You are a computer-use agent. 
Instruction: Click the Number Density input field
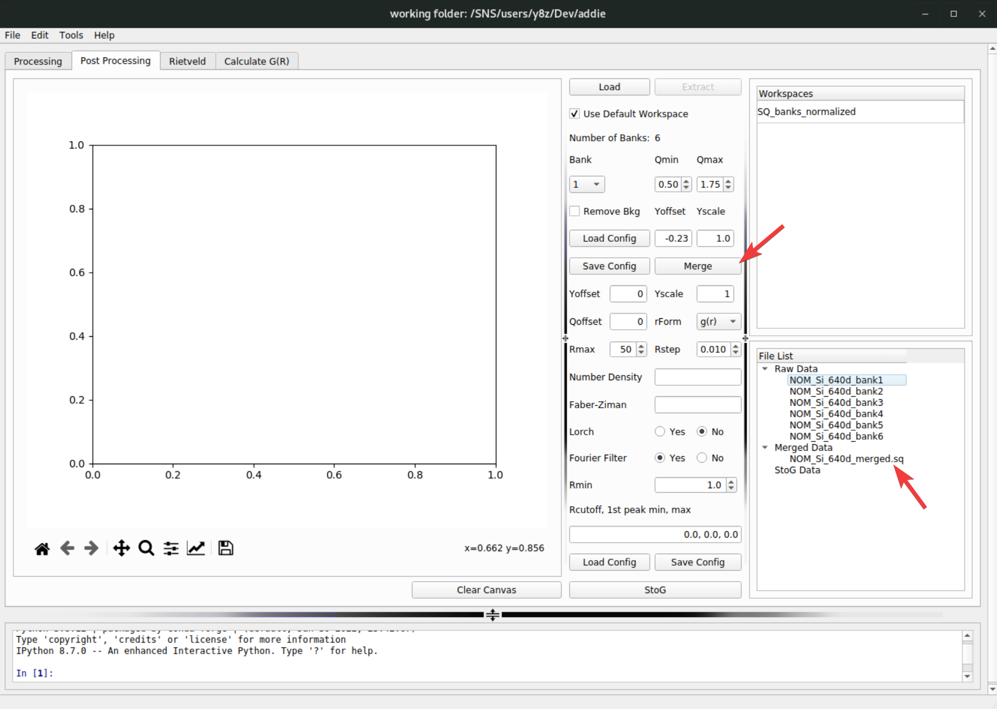pyautogui.click(x=698, y=377)
